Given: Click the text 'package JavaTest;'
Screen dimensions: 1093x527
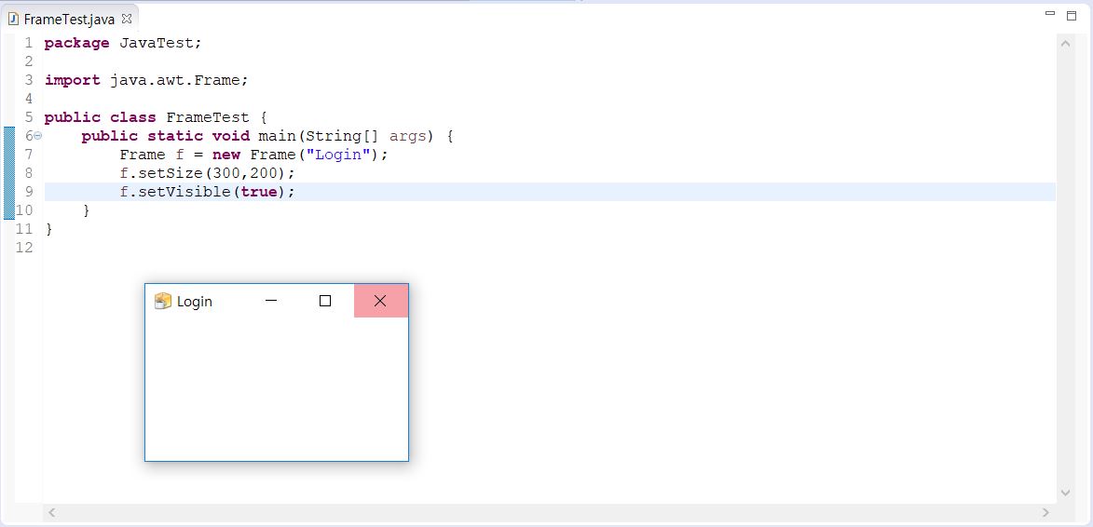Looking at the screenshot, I should pyautogui.click(x=123, y=43).
